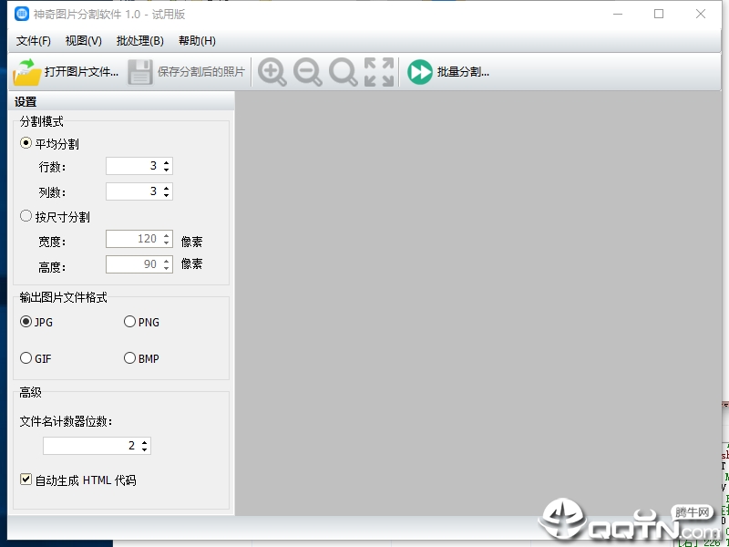
Task: Click the 批量分割... button label
Action: [463, 72]
